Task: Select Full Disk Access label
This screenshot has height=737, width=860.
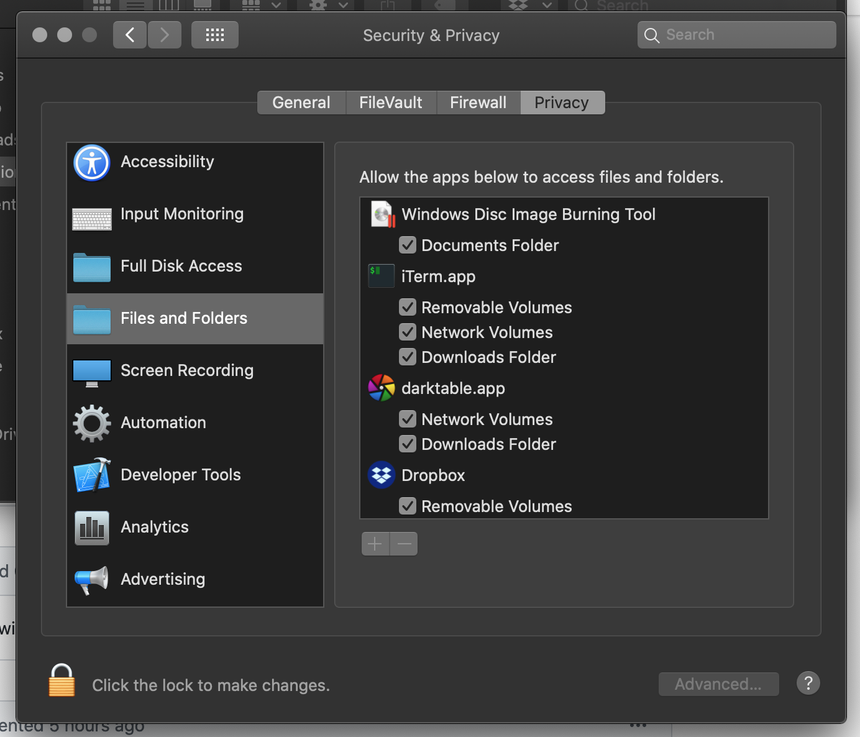Action: tap(181, 266)
